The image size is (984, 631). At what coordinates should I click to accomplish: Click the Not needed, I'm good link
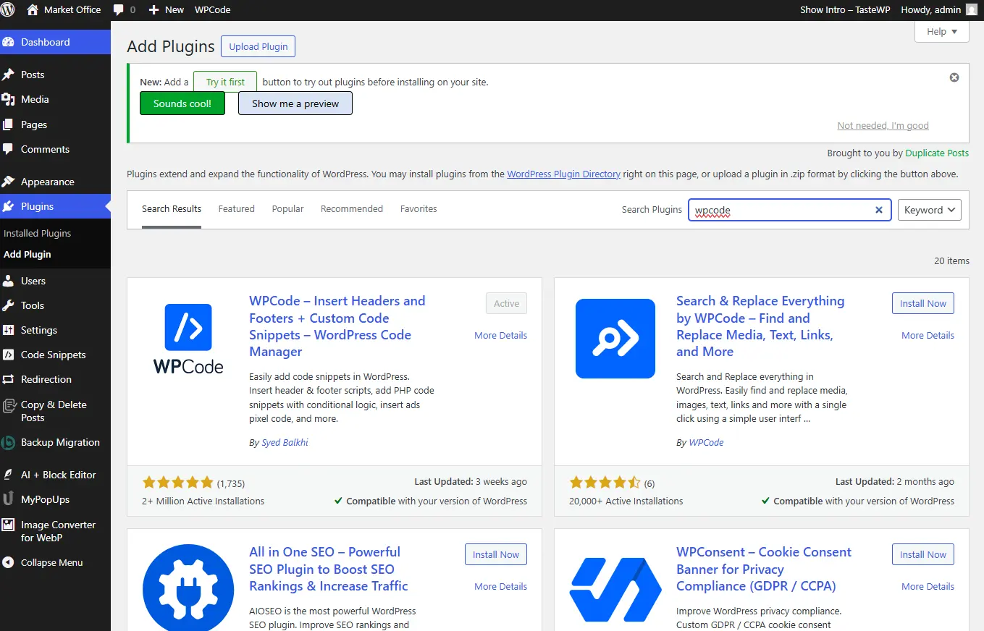[x=883, y=125]
